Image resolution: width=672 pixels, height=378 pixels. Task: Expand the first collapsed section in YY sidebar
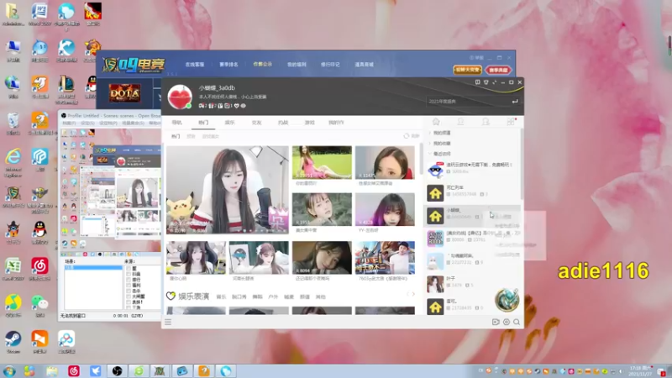pyautogui.click(x=429, y=133)
